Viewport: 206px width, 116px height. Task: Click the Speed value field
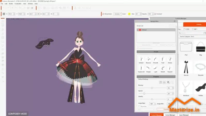pyautogui.click(x=170, y=94)
